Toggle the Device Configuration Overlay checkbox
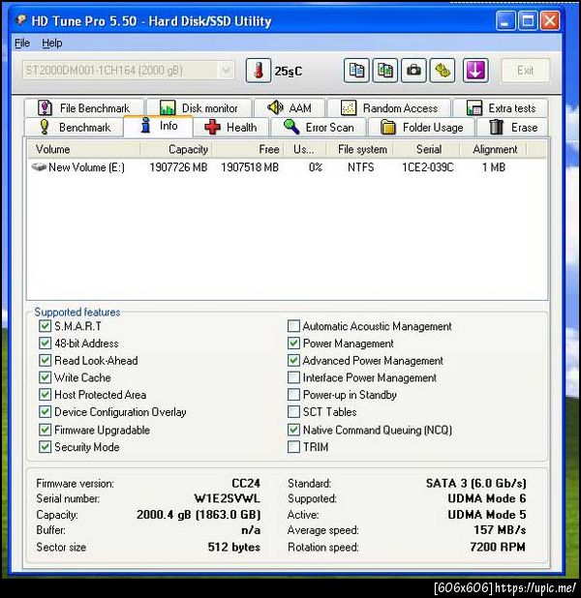Screen dimensions: 581x598 point(45,412)
